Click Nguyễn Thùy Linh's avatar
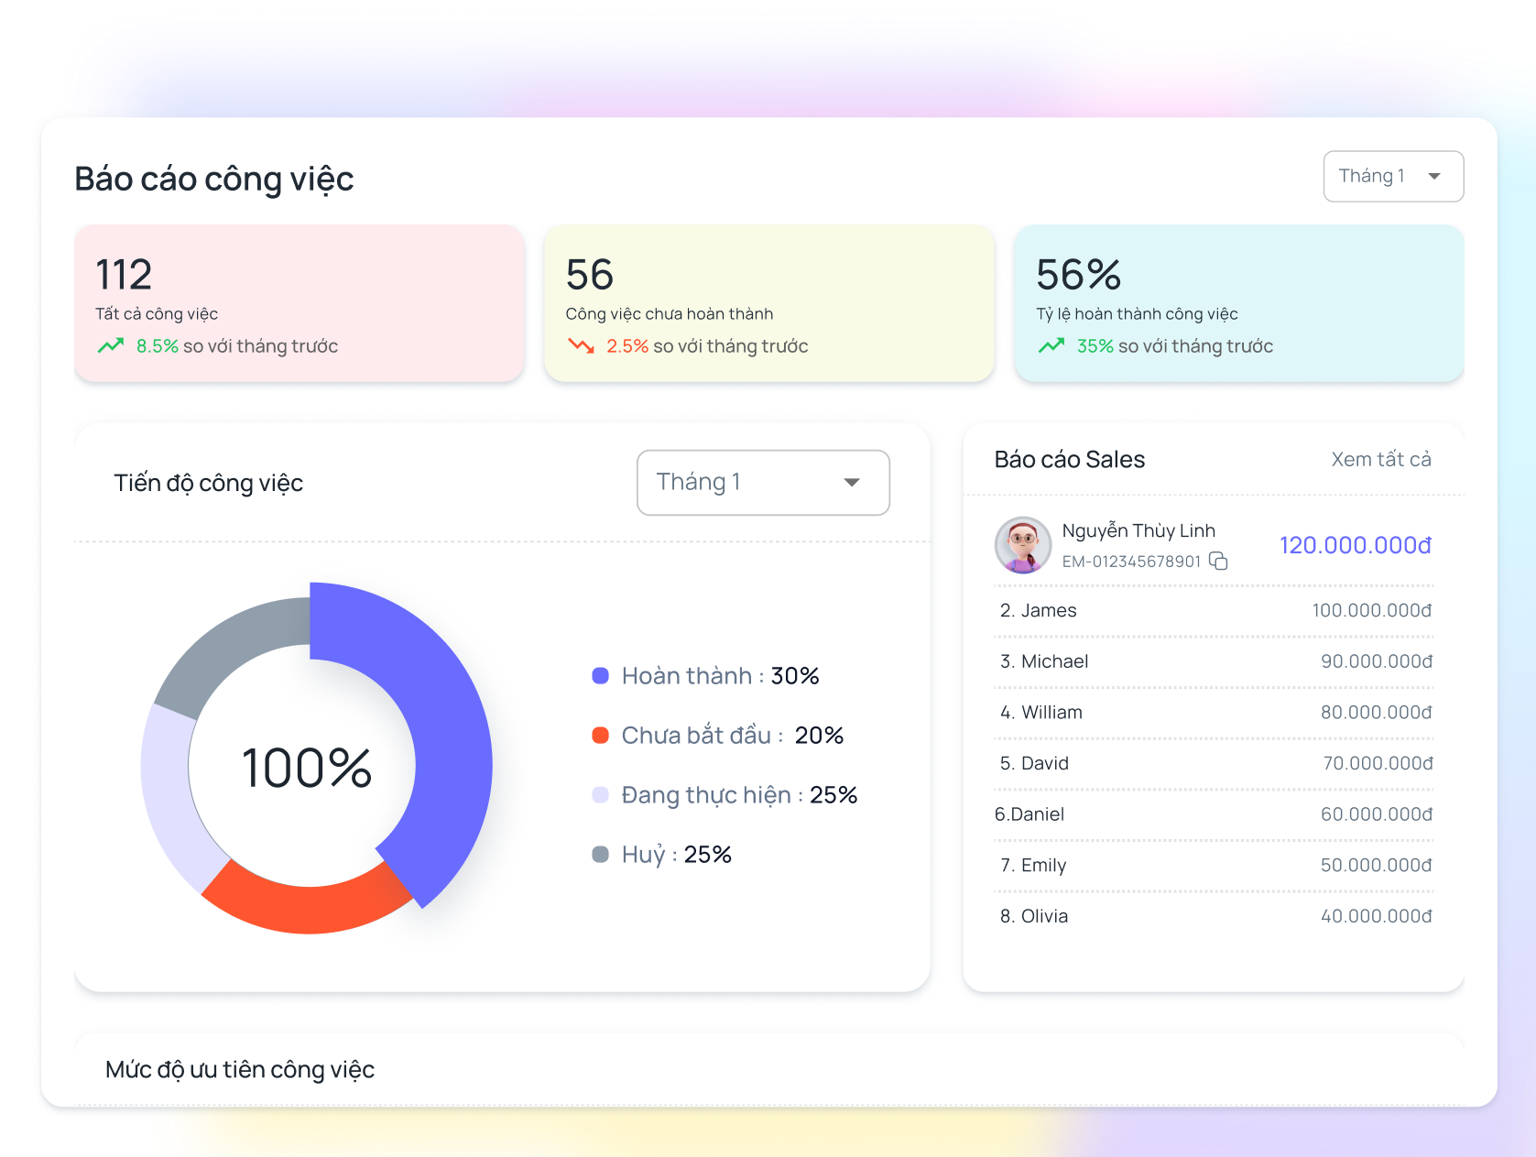This screenshot has height=1157, width=1536. [x=1022, y=544]
